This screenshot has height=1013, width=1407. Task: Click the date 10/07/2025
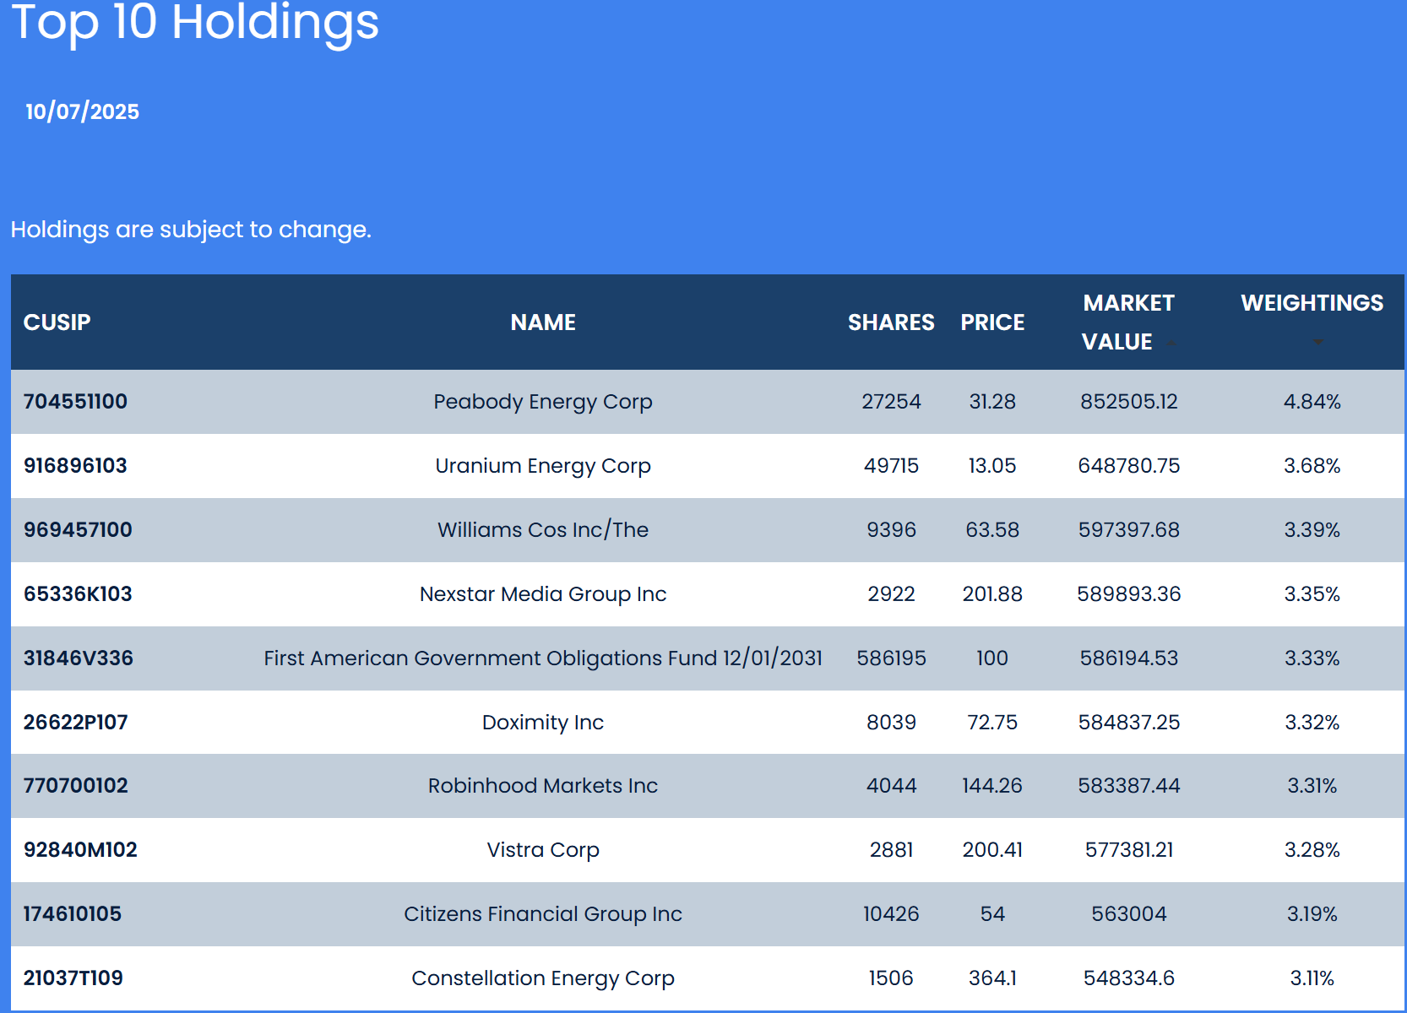tap(82, 112)
